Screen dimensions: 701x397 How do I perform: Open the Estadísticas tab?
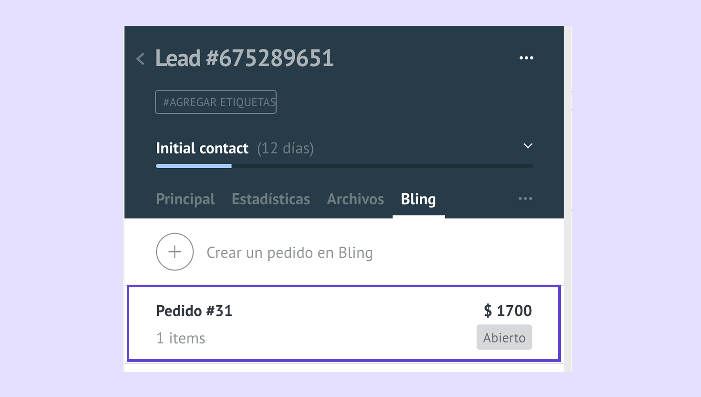tap(271, 199)
